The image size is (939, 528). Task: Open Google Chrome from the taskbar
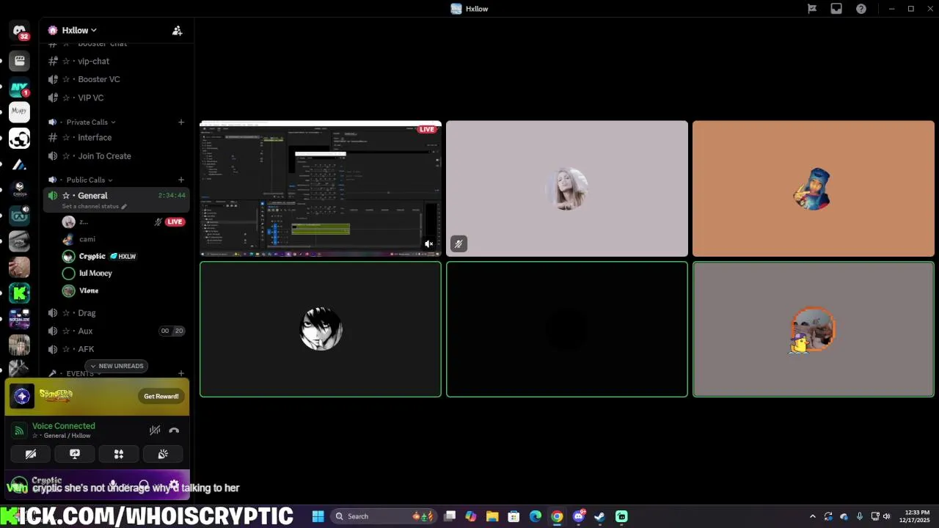pyautogui.click(x=557, y=516)
